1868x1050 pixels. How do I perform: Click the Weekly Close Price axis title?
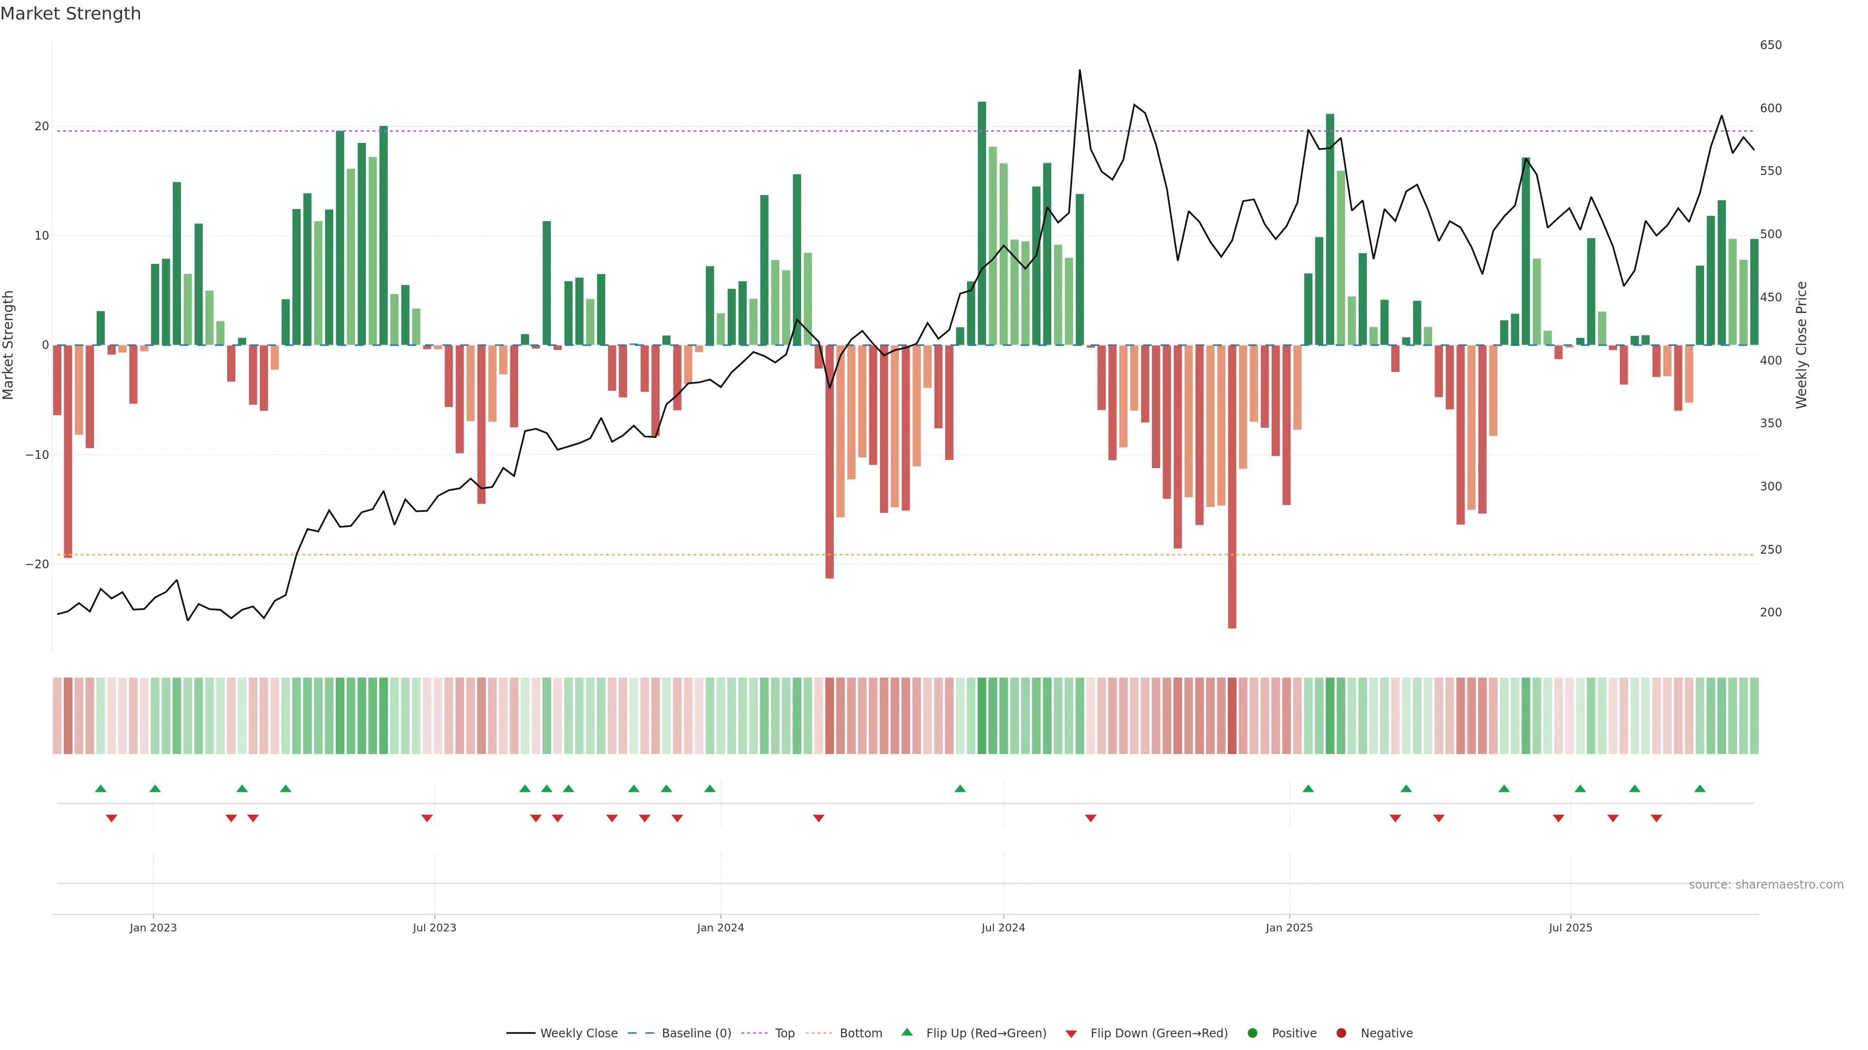1801,345
